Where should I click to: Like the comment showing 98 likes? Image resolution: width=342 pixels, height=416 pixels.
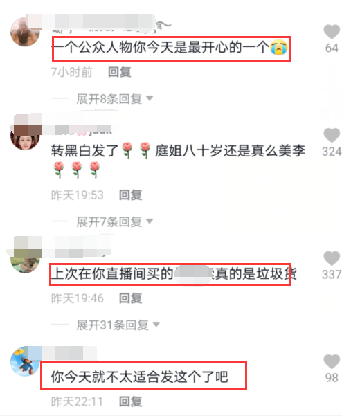coord(332,361)
